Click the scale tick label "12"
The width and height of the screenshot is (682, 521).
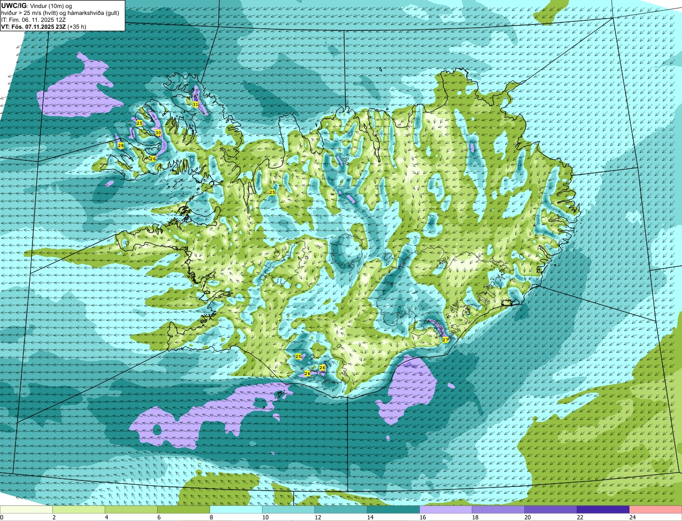317,517
